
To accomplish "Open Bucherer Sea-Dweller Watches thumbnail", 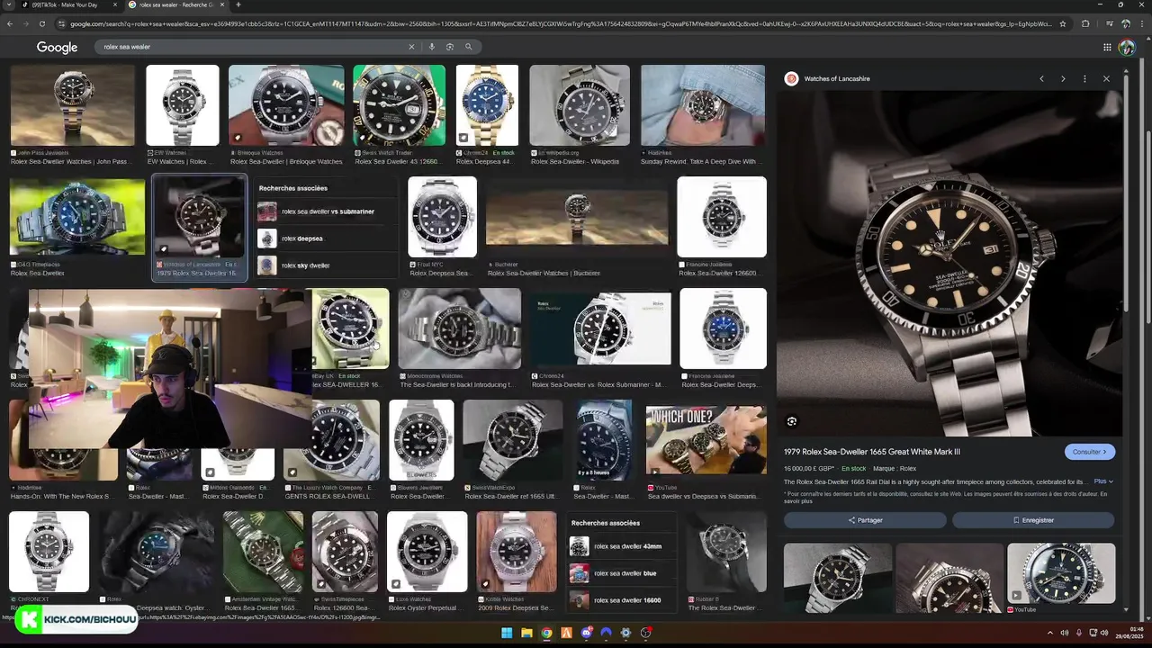I will [577, 217].
